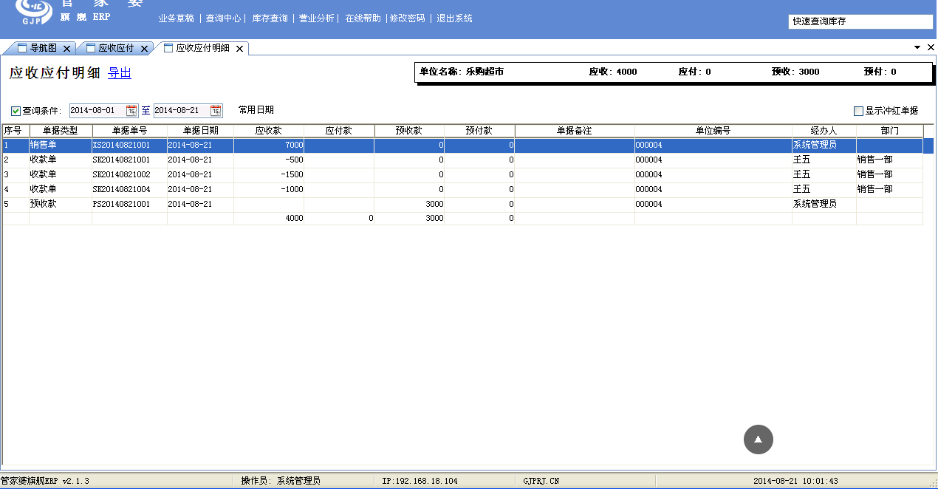Click 常用日期 quick date button
The width and height of the screenshot is (938, 489).
[x=256, y=110]
